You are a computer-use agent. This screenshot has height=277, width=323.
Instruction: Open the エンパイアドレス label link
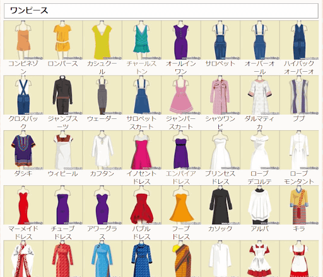pyautogui.click(x=181, y=178)
